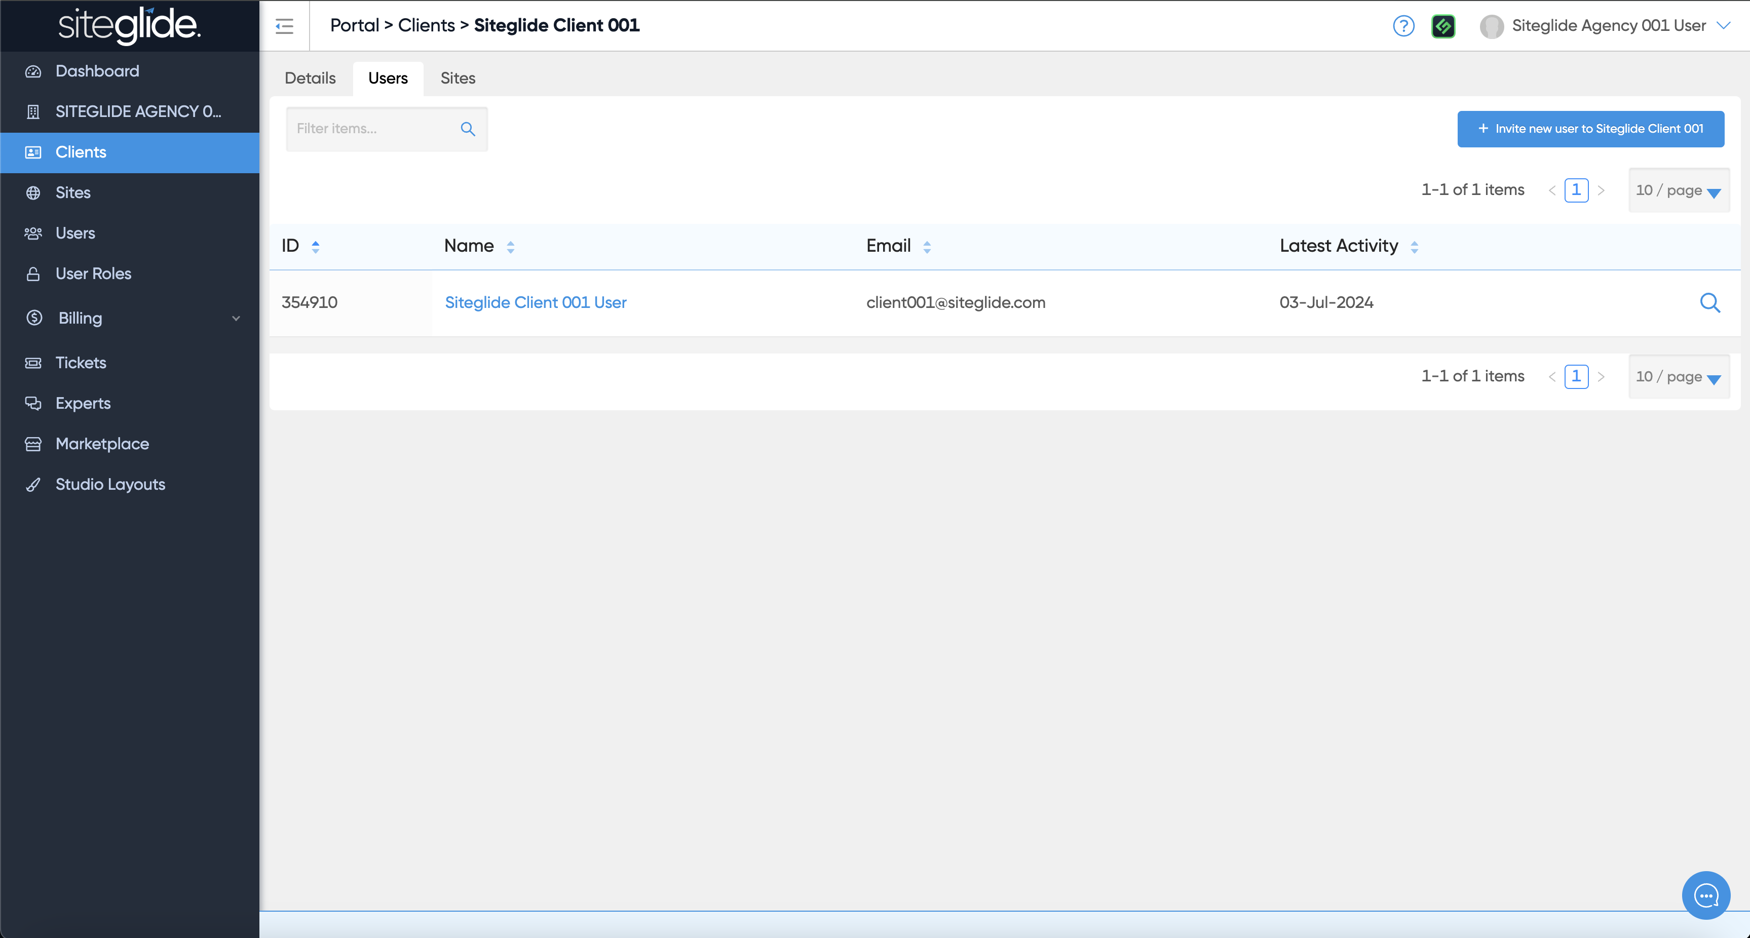Open Siteglide Client 001 User link
This screenshot has width=1750, height=938.
(x=536, y=303)
